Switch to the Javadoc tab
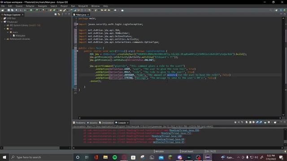Screen dimensions: 287x161 pyautogui.click(x=92, y=123)
